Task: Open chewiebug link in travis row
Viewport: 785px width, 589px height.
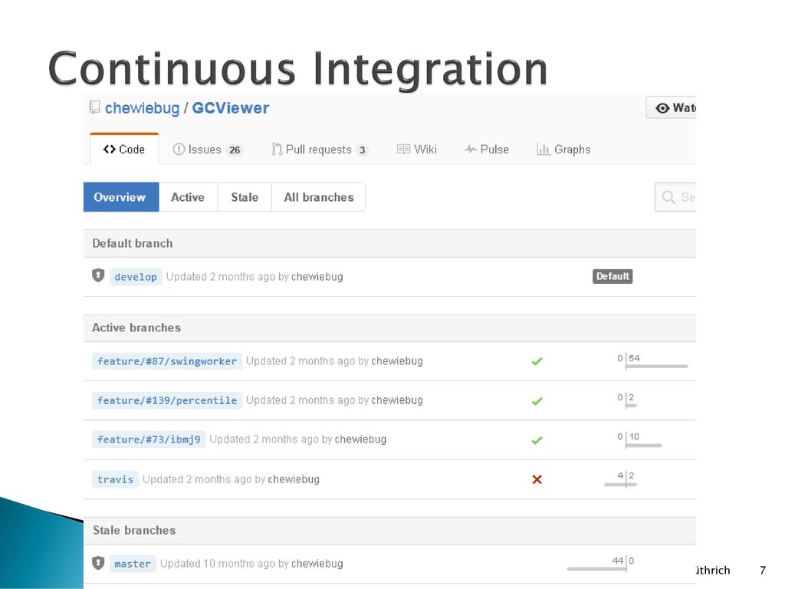Action: click(x=294, y=479)
